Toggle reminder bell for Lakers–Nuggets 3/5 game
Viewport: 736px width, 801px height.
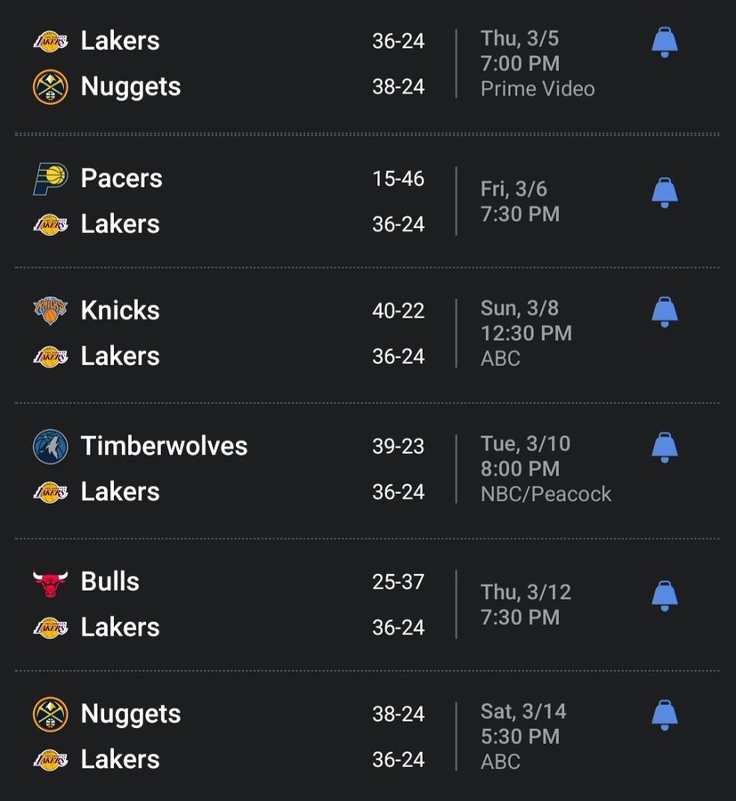[665, 42]
